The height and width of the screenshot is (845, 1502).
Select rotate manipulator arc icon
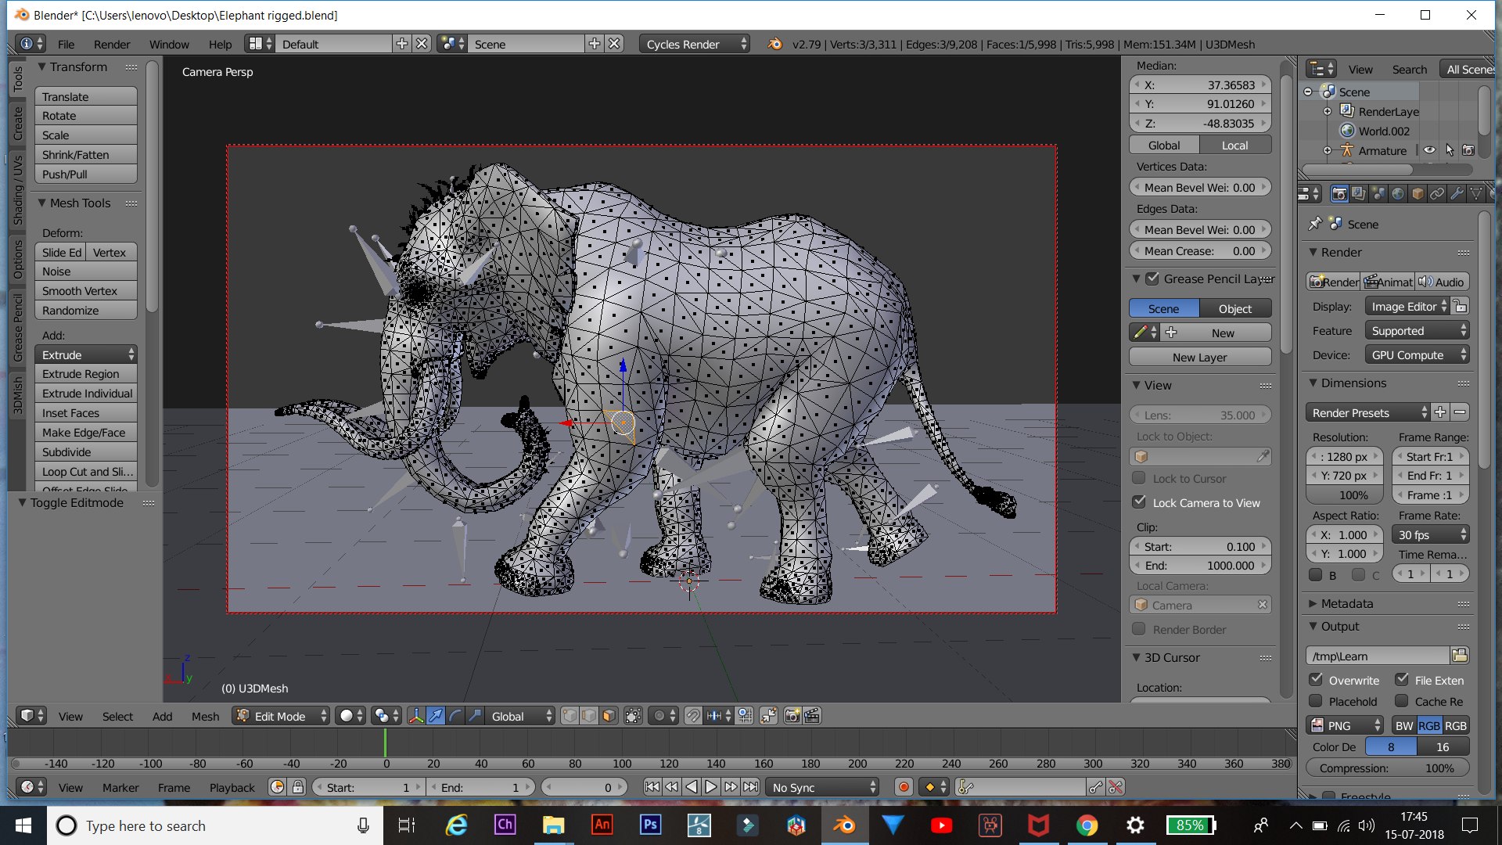pos(455,716)
